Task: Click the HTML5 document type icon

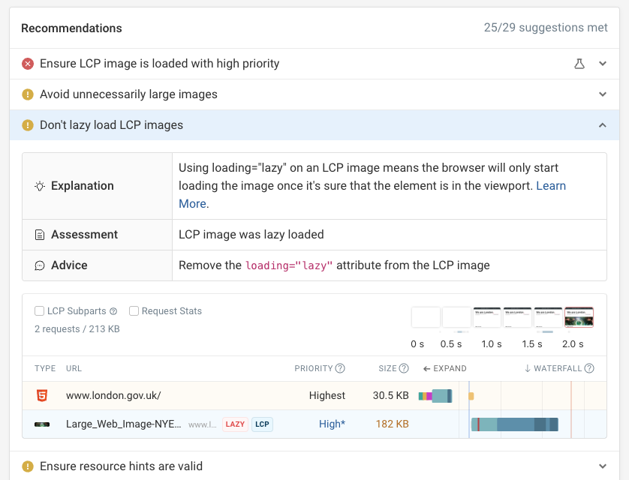Action: tap(42, 395)
